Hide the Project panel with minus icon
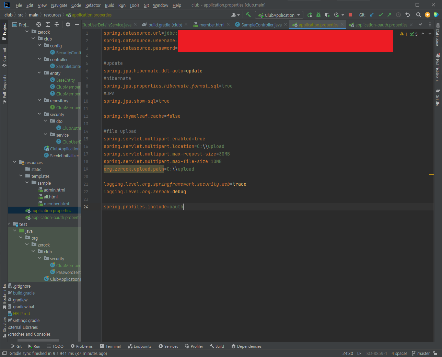Image resolution: width=442 pixels, height=357 pixels. tap(77, 24)
